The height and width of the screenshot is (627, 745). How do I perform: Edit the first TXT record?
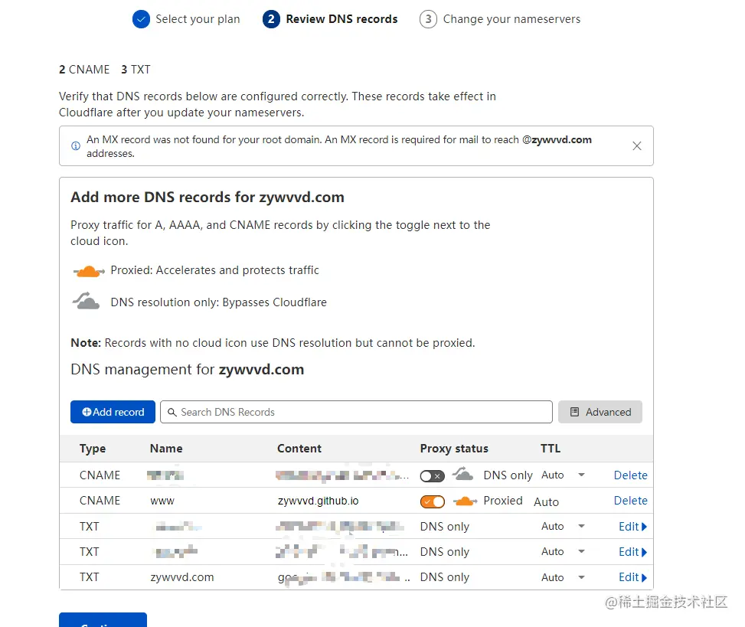tap(633, 527)
